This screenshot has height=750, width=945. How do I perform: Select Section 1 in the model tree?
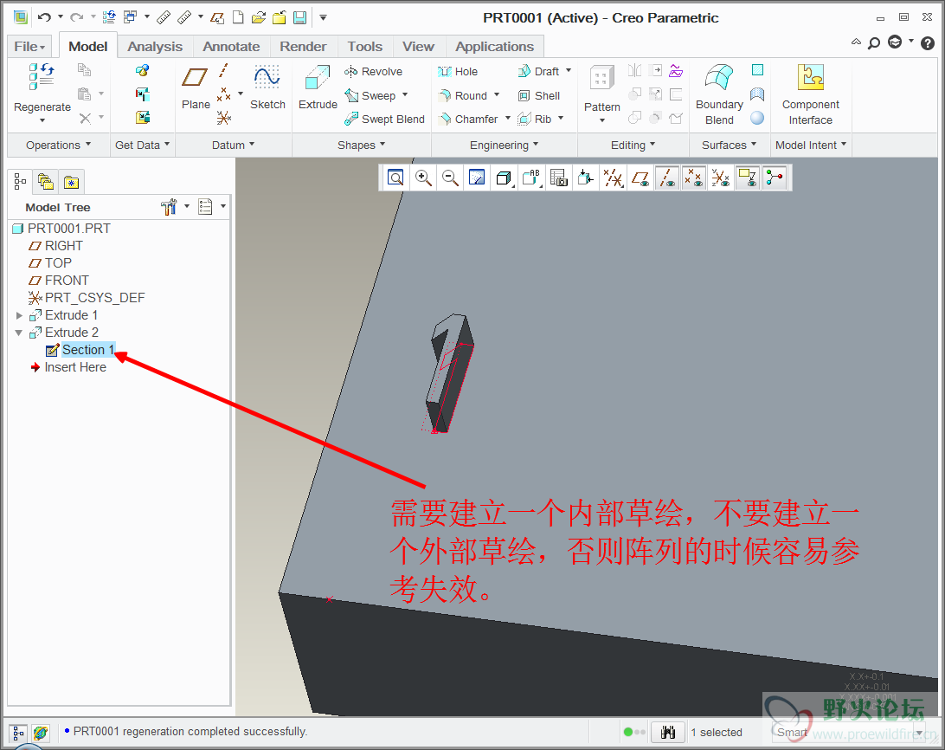point(88,350)
